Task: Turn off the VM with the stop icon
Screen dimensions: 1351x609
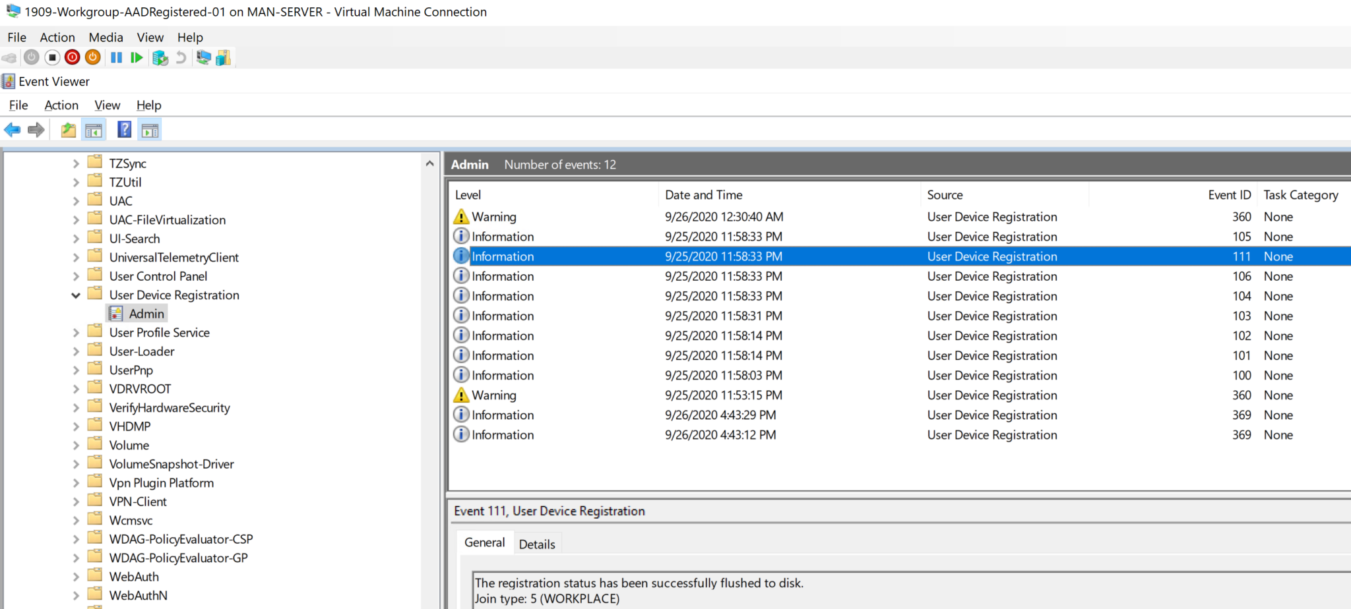Action: click(x=51, y=57)
